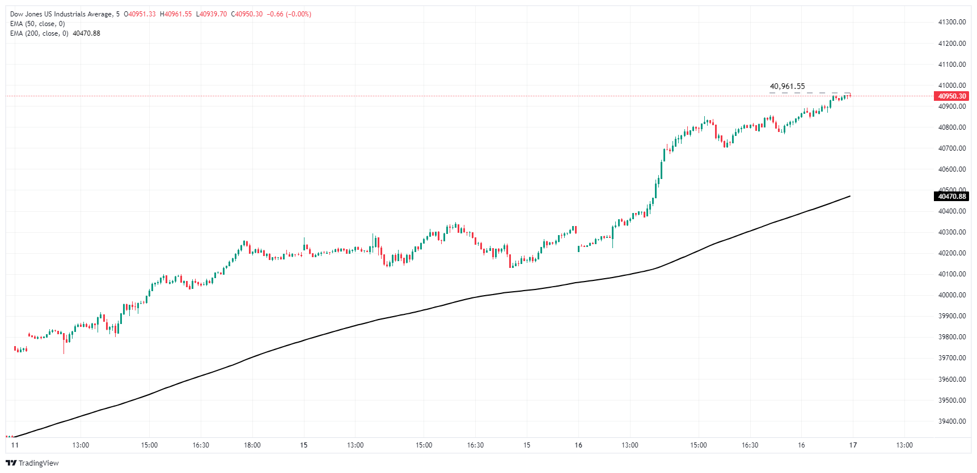Click the interval value 5 beside symbol name

click(118, 14)
